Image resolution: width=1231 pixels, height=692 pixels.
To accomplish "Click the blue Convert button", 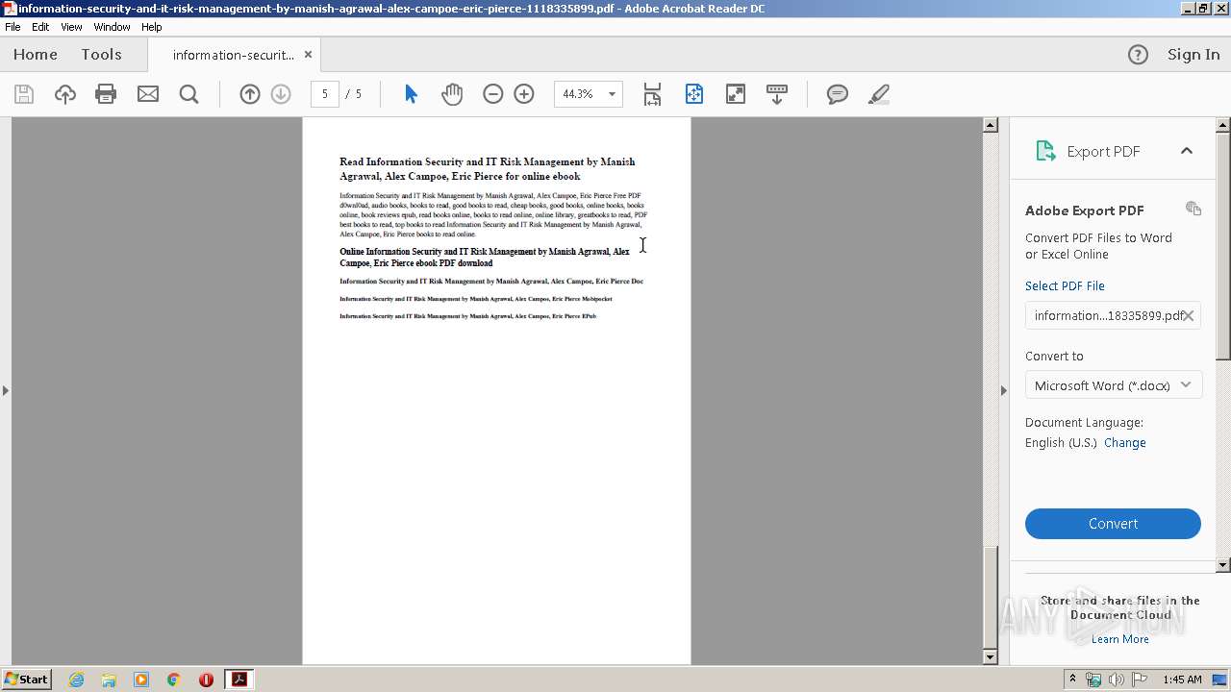I will [x=1113, y=524].
